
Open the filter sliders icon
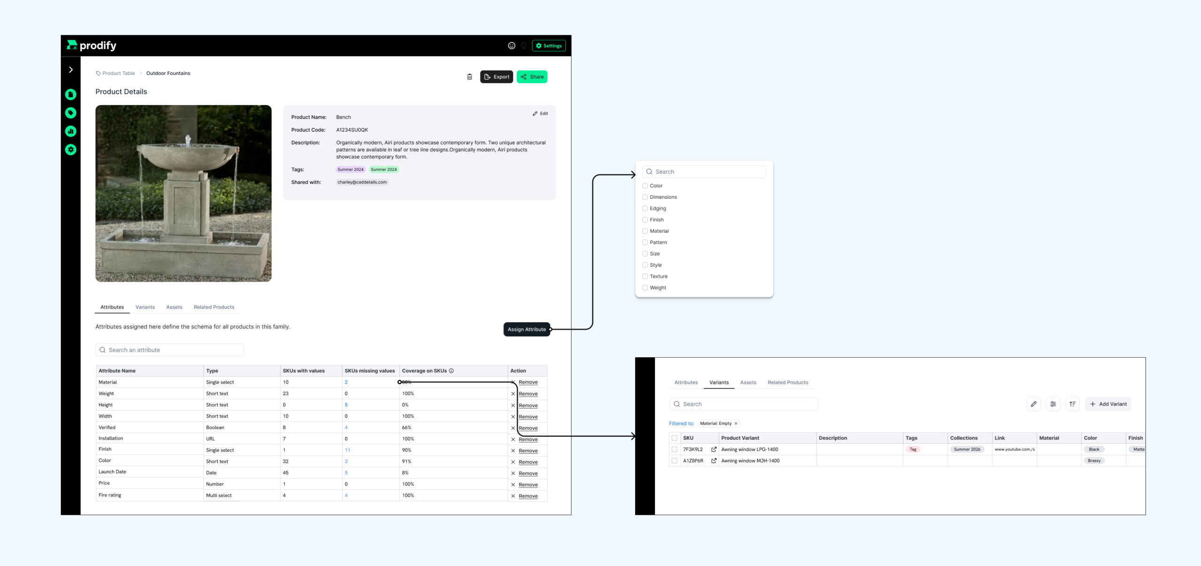(x=1053, y=404)
